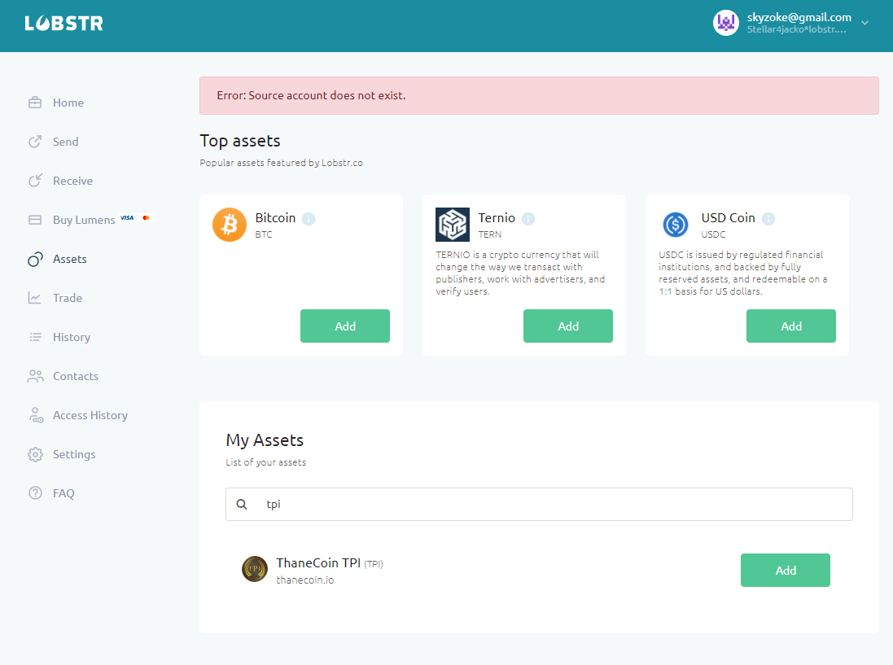The width and height of the screenshot is (893, 665).
Task: Open Access History page
Action: tap(90, 415)
